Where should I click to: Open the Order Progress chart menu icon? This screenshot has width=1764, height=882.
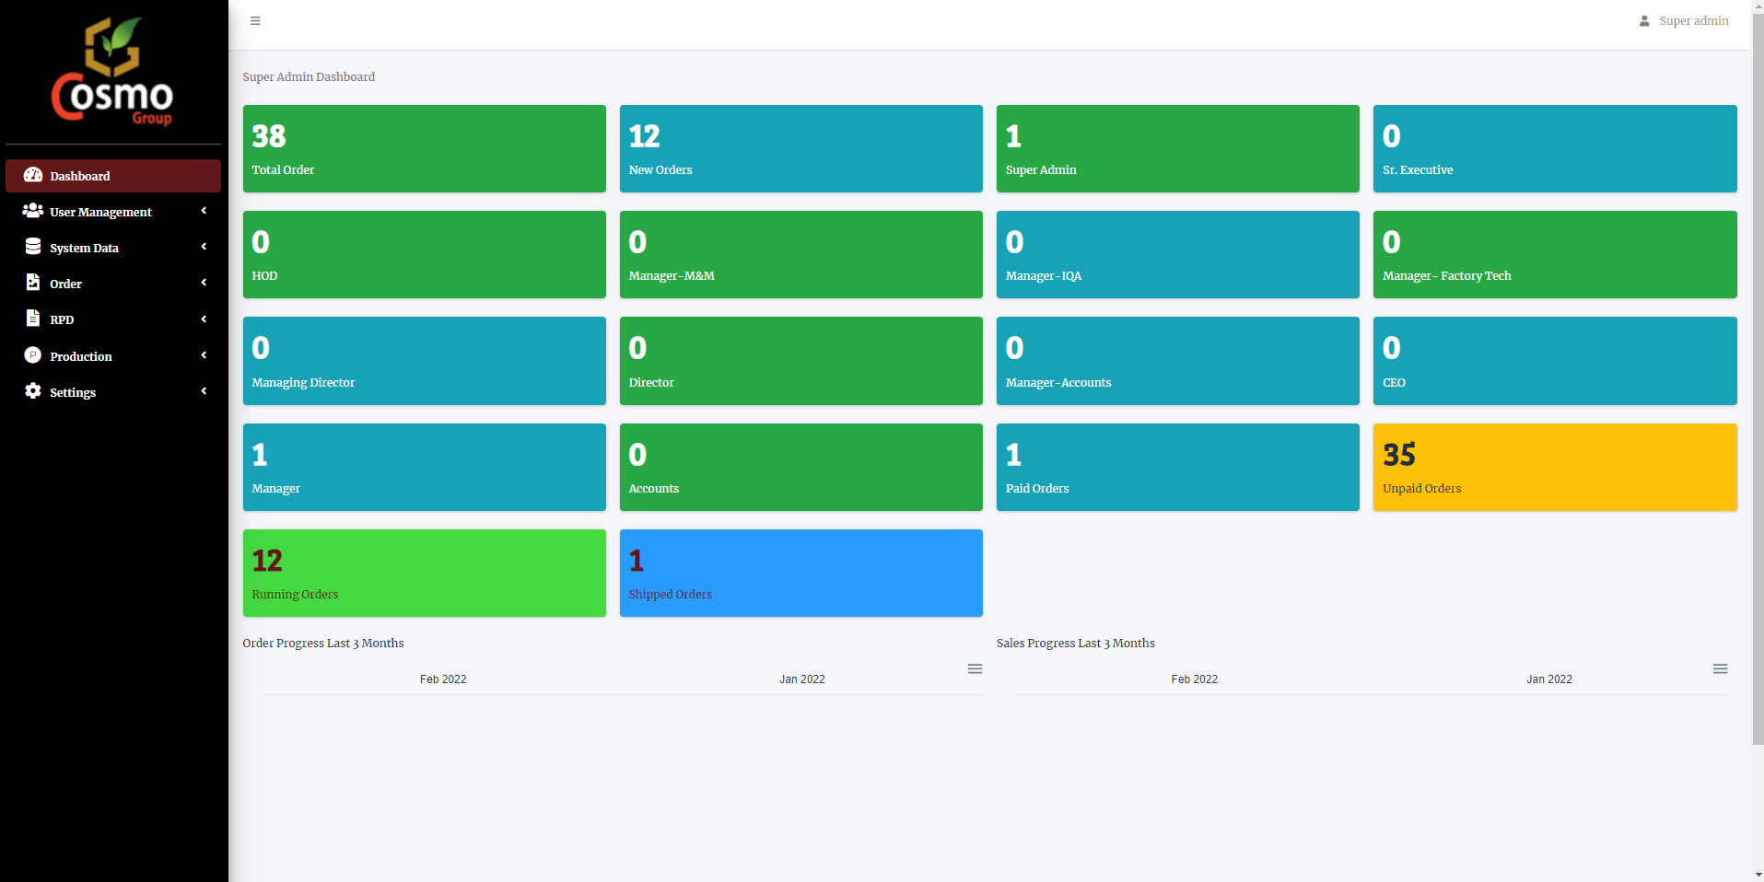point(975,669)
